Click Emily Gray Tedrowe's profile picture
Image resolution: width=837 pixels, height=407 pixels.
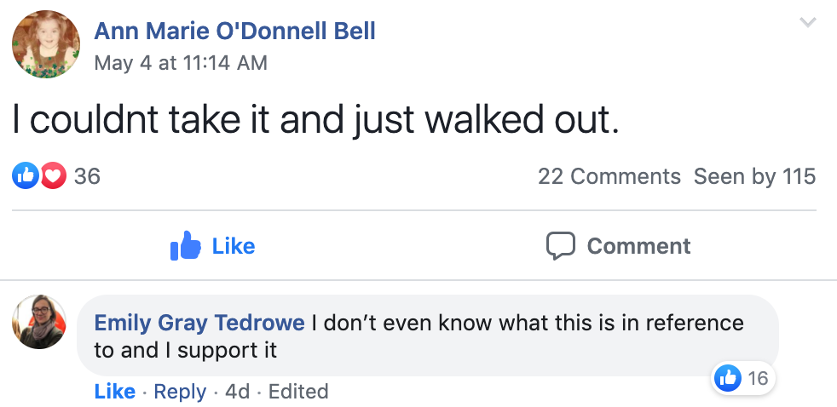(x=39, y=323)
